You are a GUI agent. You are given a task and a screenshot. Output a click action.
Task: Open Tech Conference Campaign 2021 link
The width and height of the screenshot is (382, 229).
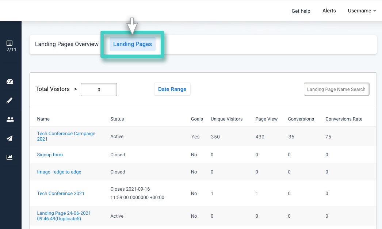point(66,136)
